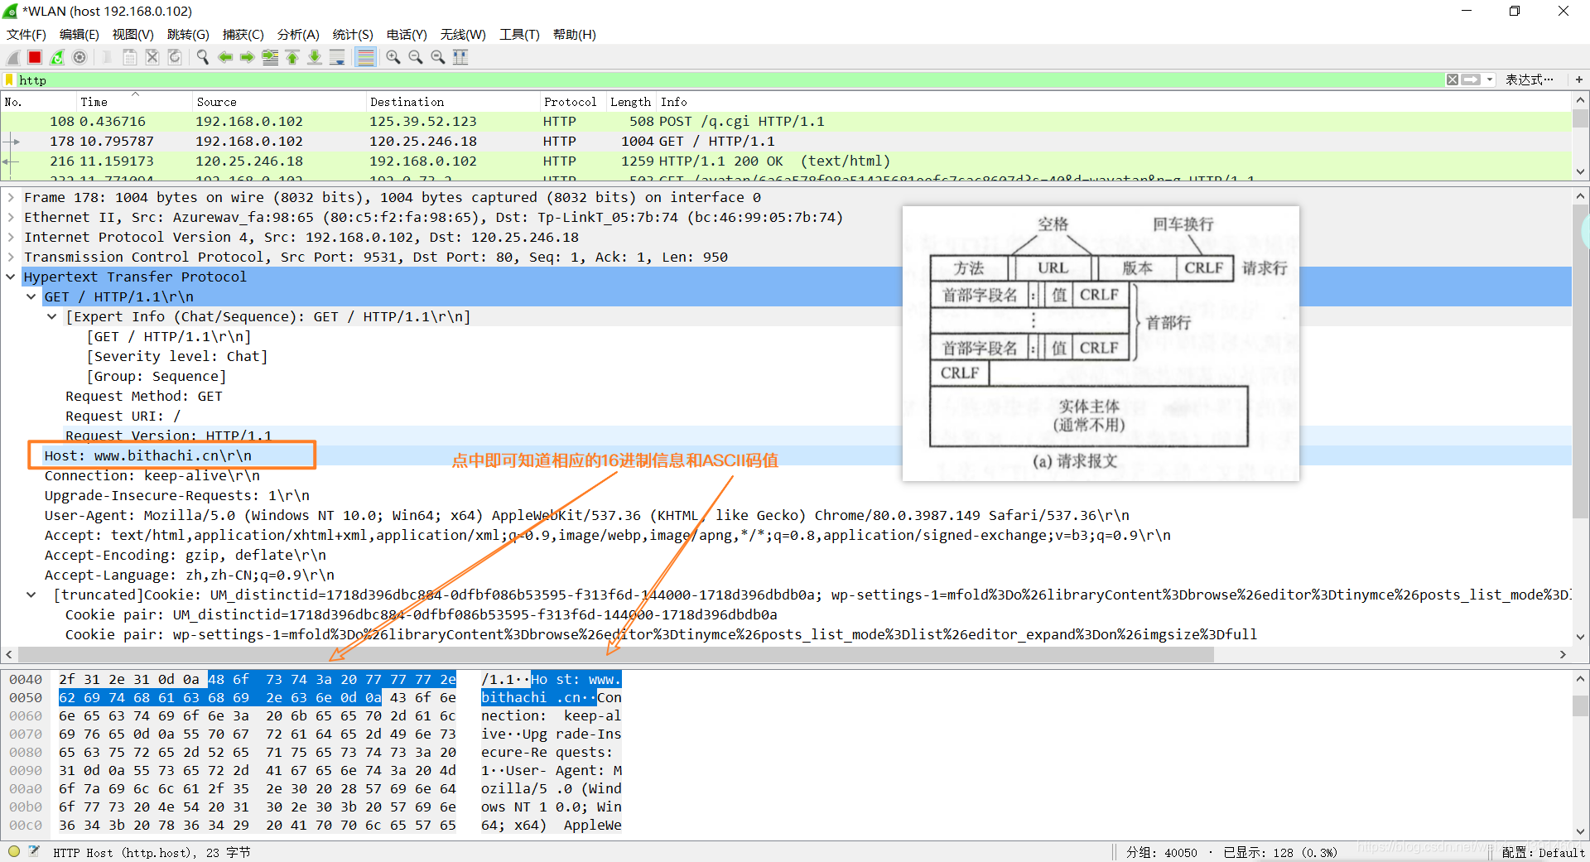Reload the capture file
This screenshot has height=862, width=1590.
point(175,57)
